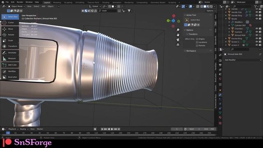Open the Keying dropdown in timeline
Screen dimensions: 263x148
tap(24, 129)
